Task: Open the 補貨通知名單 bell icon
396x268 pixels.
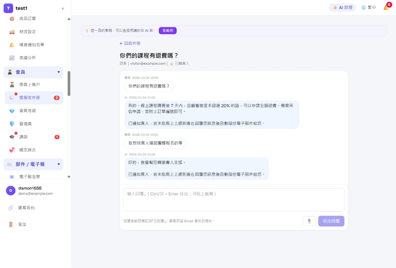Action: 12,45
